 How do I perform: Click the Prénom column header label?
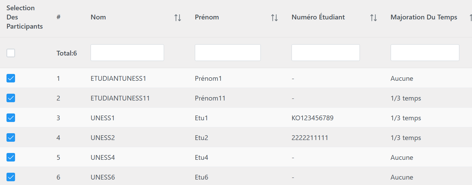[207, 17]
